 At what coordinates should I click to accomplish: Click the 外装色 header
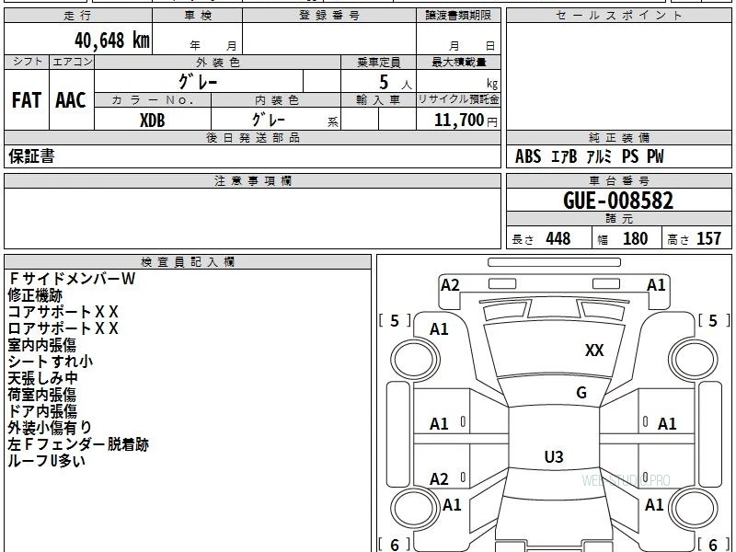tap(217, 62)
